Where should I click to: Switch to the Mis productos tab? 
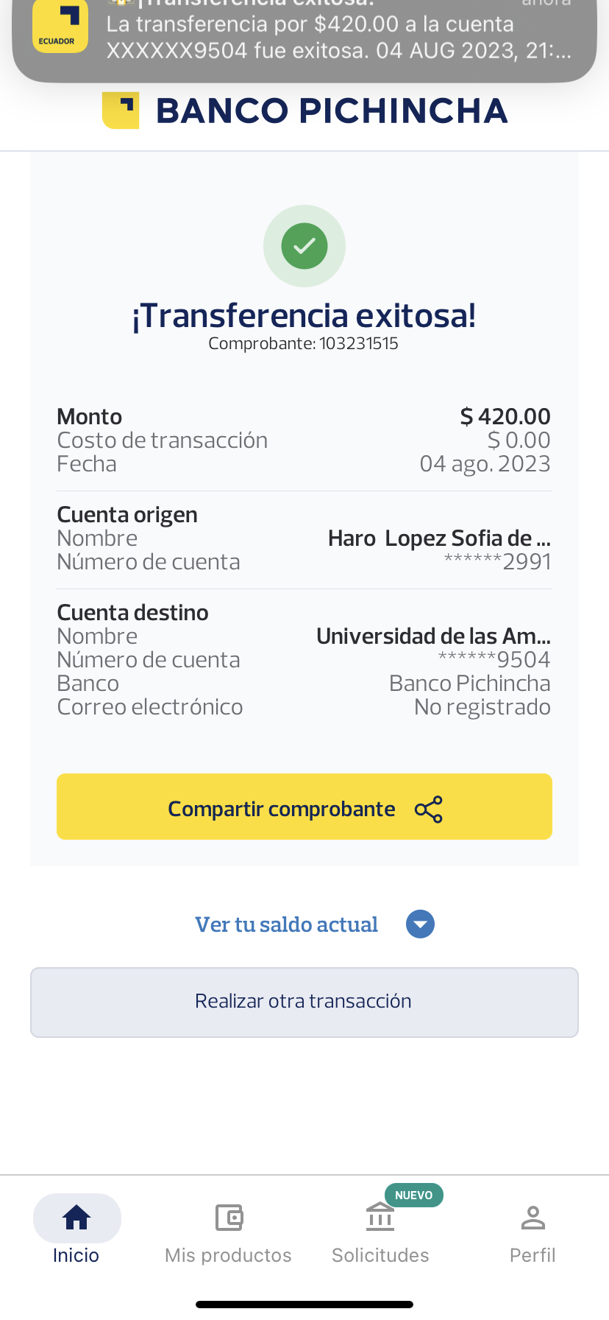tap(228, 1255)
